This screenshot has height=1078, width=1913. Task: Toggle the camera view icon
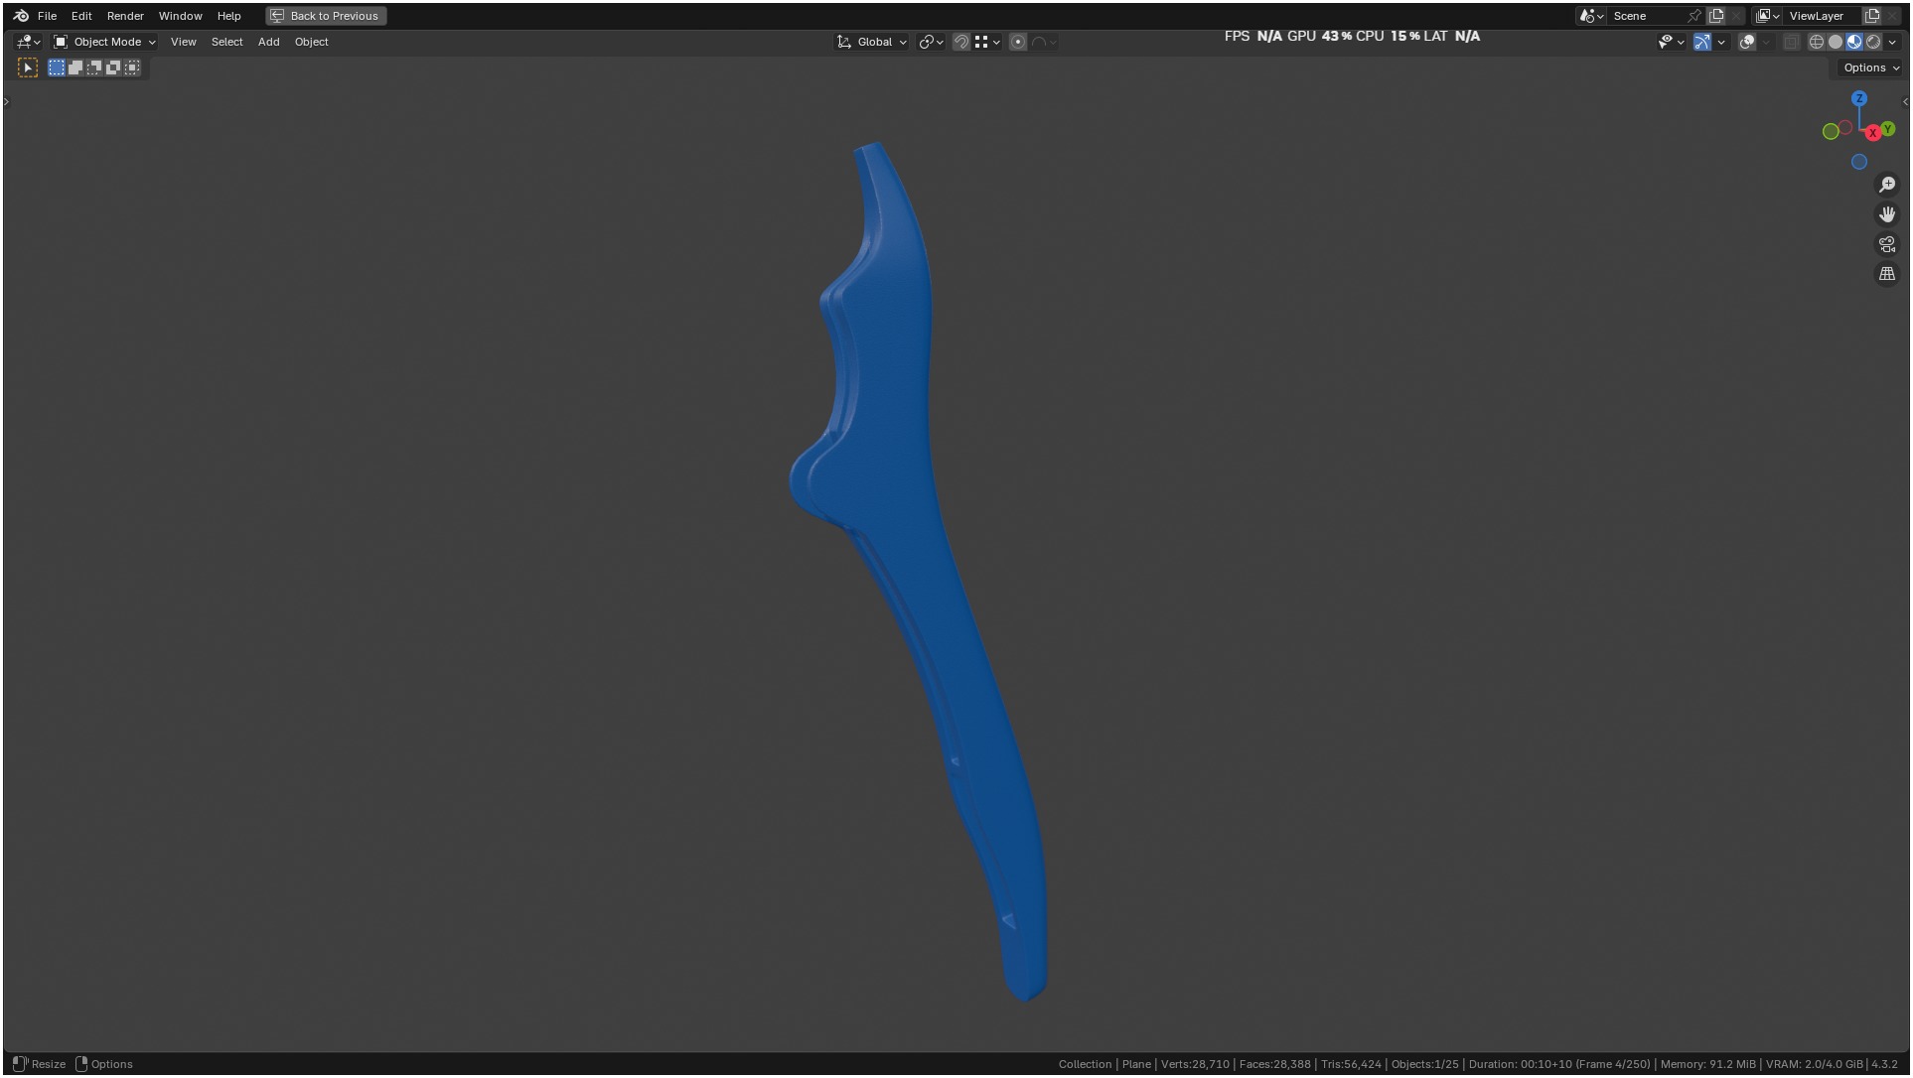1887,244
